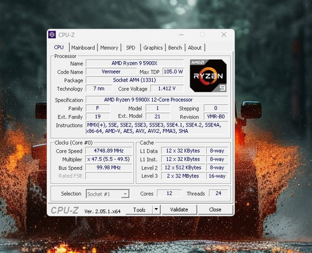Go to the Graphics tab
Image resolution: width=312 pixels, height=253 pixels.
[x=153, y=48]
